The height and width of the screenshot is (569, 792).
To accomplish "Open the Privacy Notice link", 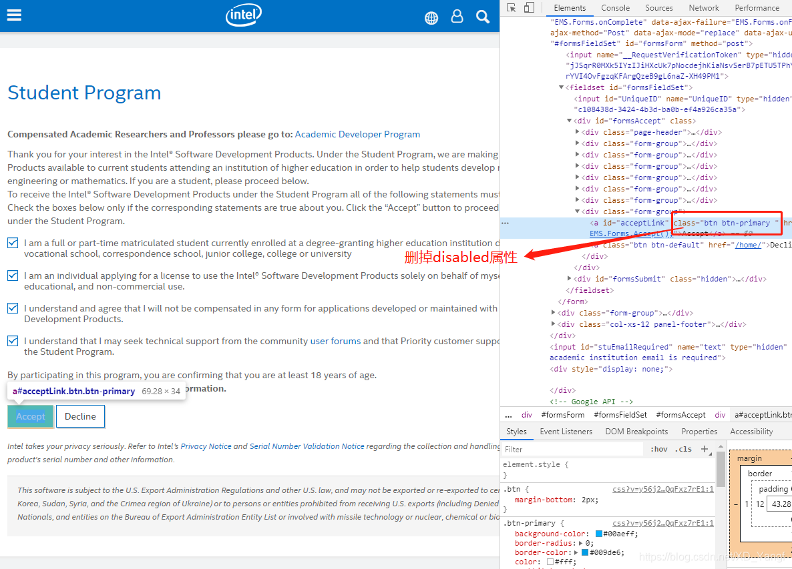I will 206,446.
